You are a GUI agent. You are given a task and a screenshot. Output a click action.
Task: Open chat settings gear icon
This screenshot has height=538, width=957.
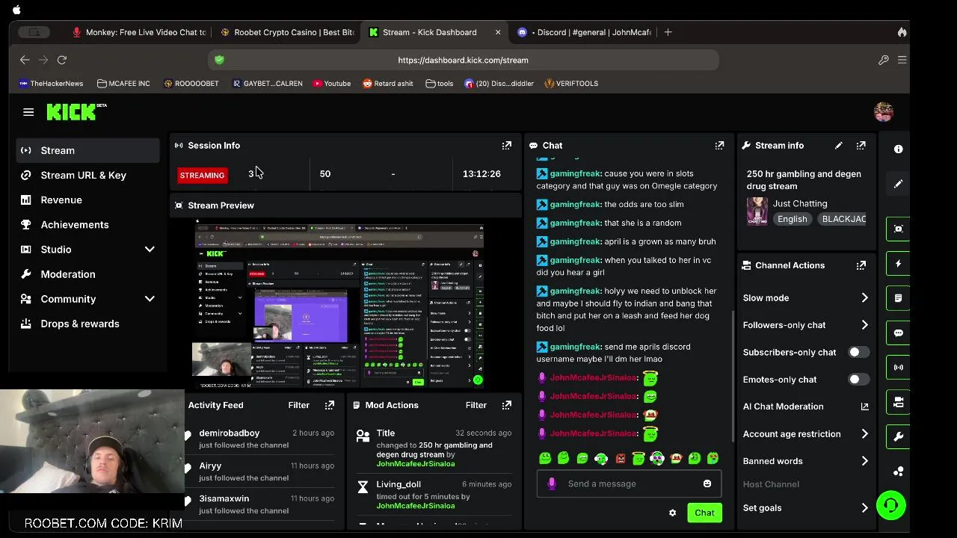pos(672,513)
